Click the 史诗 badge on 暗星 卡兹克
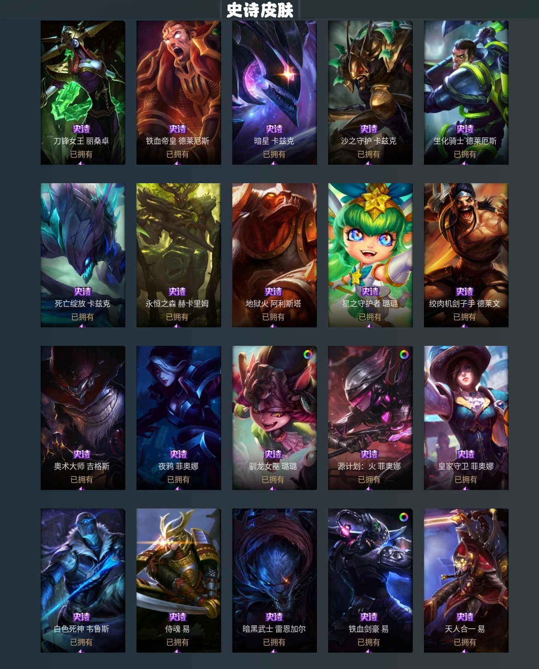Image resolution: width=539 pixels, height=669 pixels. 274,129
